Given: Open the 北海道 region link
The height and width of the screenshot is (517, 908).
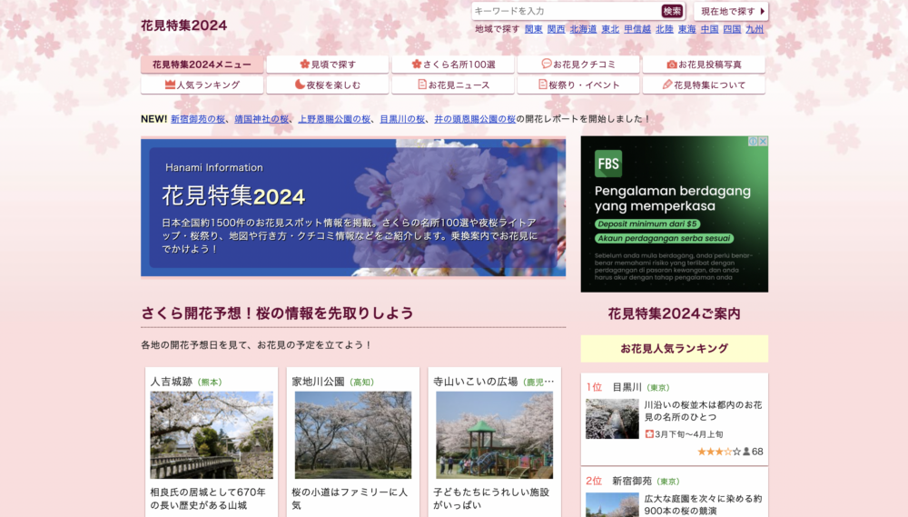Looking at the screenshot, I should click(583, 29).
